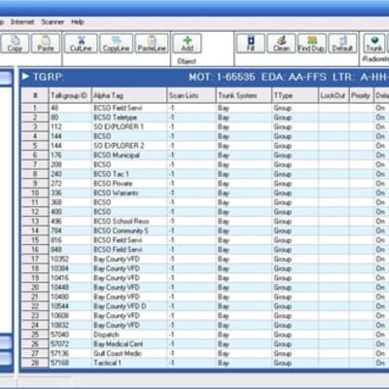This screenshot has height=389, width=389.
Task: Click the Trunk toolbar button
Action: pos(374,44)
